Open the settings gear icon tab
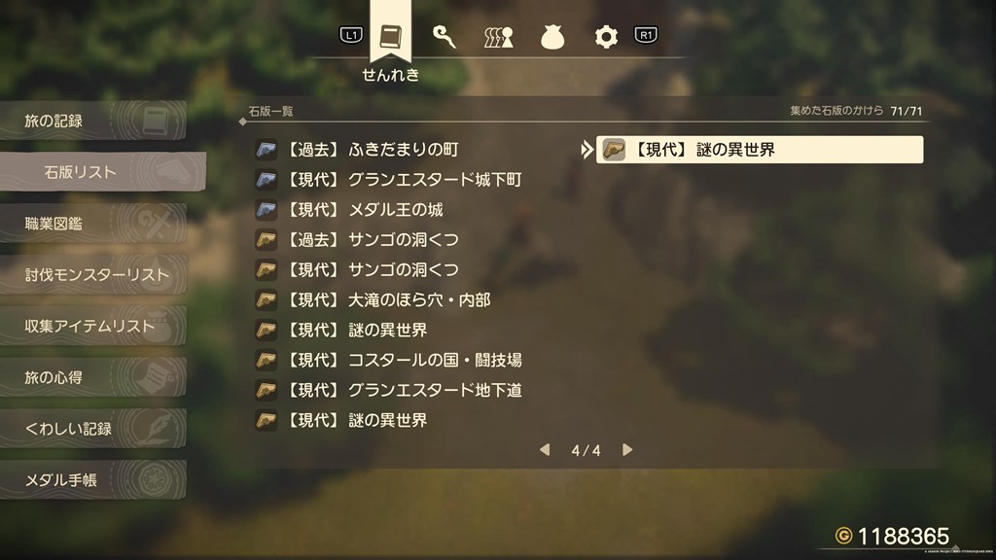 click(x=606, y=37)
